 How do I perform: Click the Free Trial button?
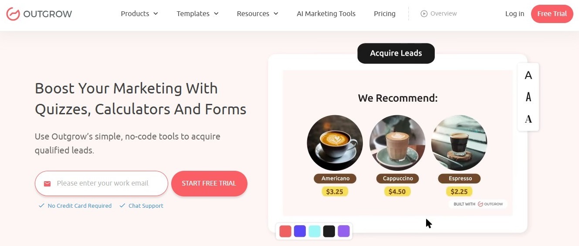point(552,14)
